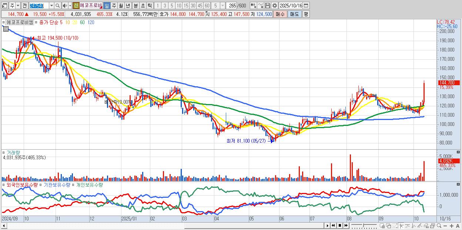Click the horizontal chart scrollbar track

165,226
